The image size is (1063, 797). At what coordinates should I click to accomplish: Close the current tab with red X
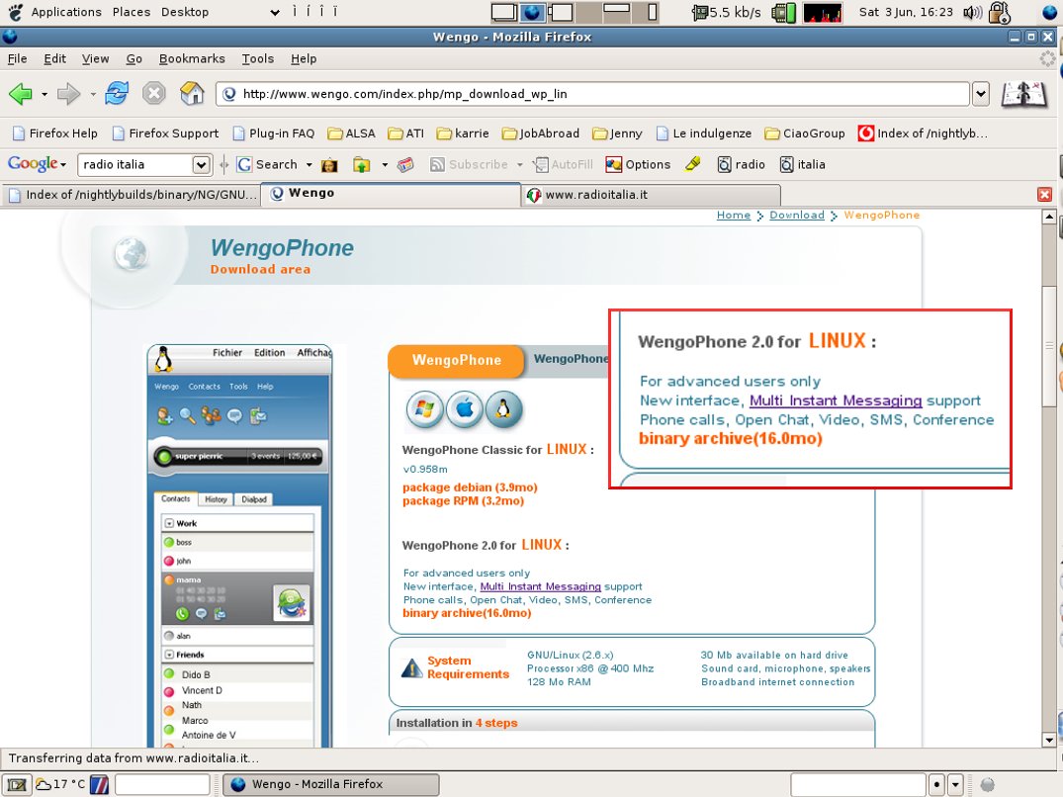click(1044, 195)
